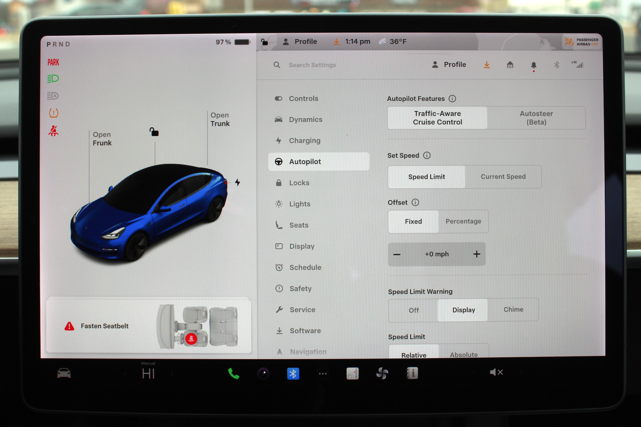Open the three-dots more apps menu

point(323,373)
